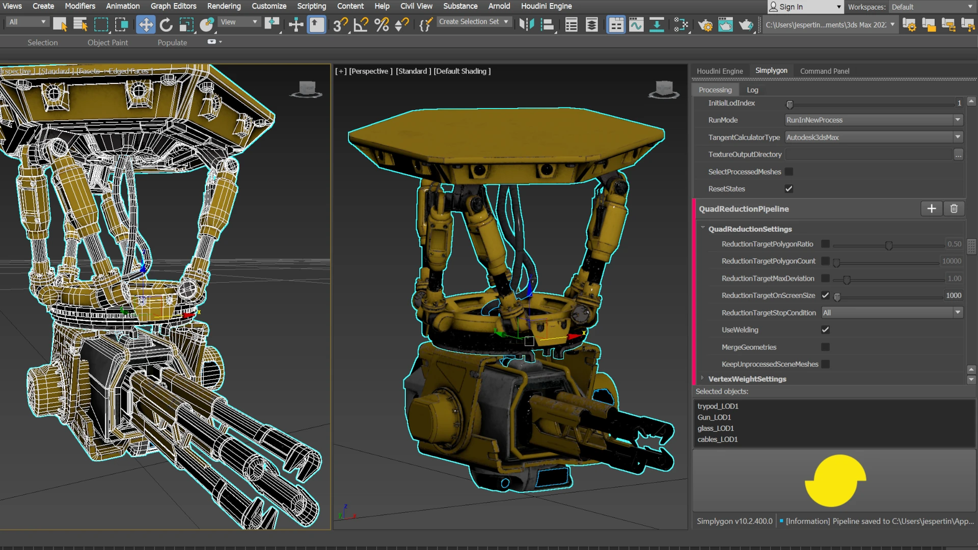This screenshot has width=978, height=550.
Task: Toggle the UseWelding checkbox
Action: point(826,329)
